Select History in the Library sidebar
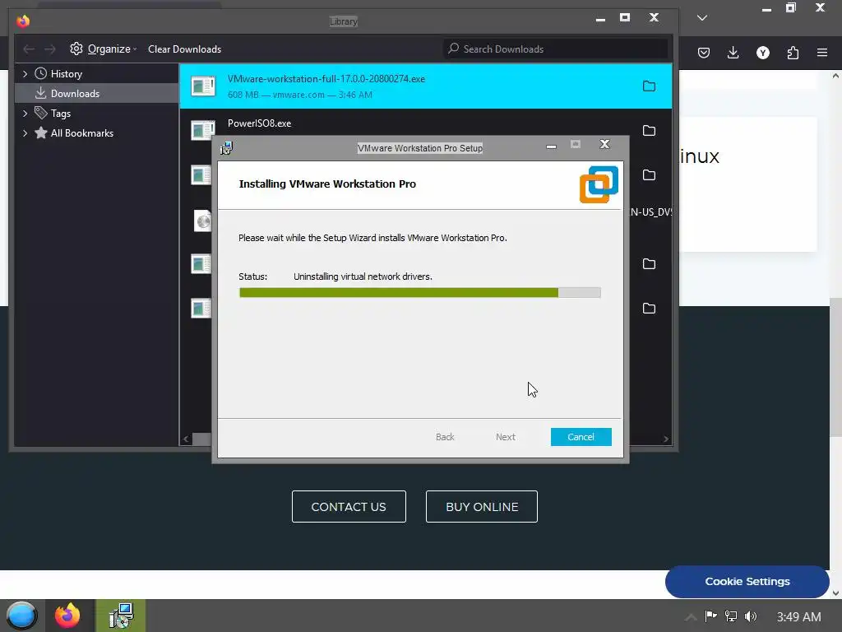This screenshot has width=842, height=632. 66,73
